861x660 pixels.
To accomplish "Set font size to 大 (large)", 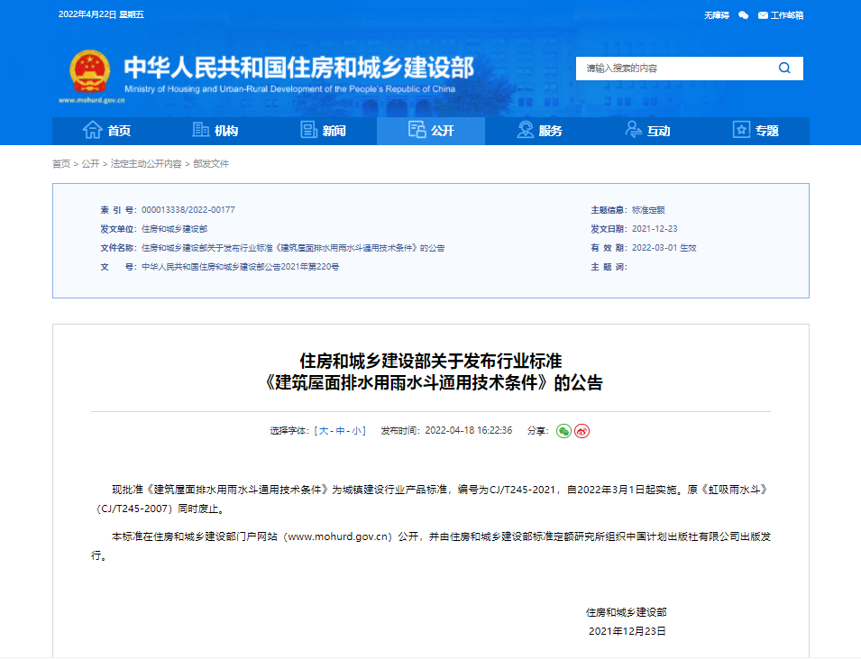I will coord(322,431).
